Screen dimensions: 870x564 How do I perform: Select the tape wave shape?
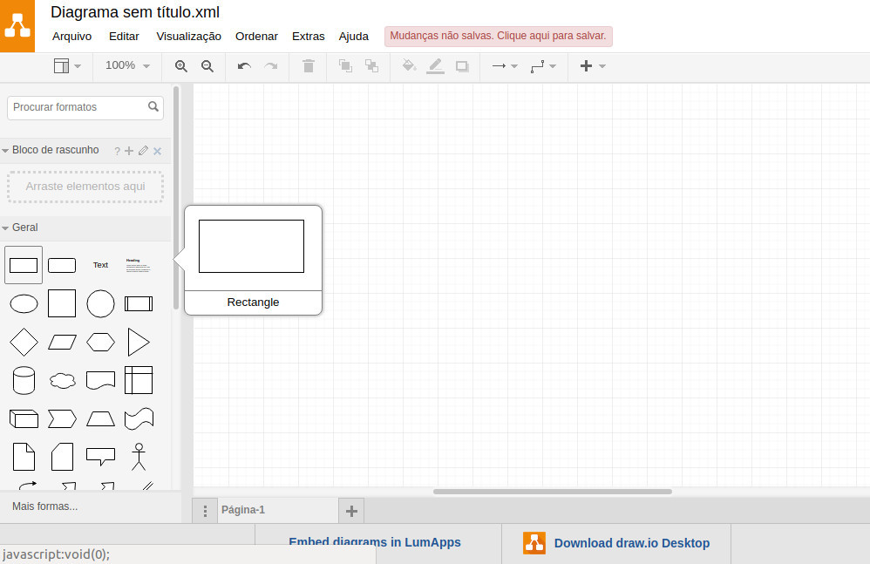tap(139, 418)
